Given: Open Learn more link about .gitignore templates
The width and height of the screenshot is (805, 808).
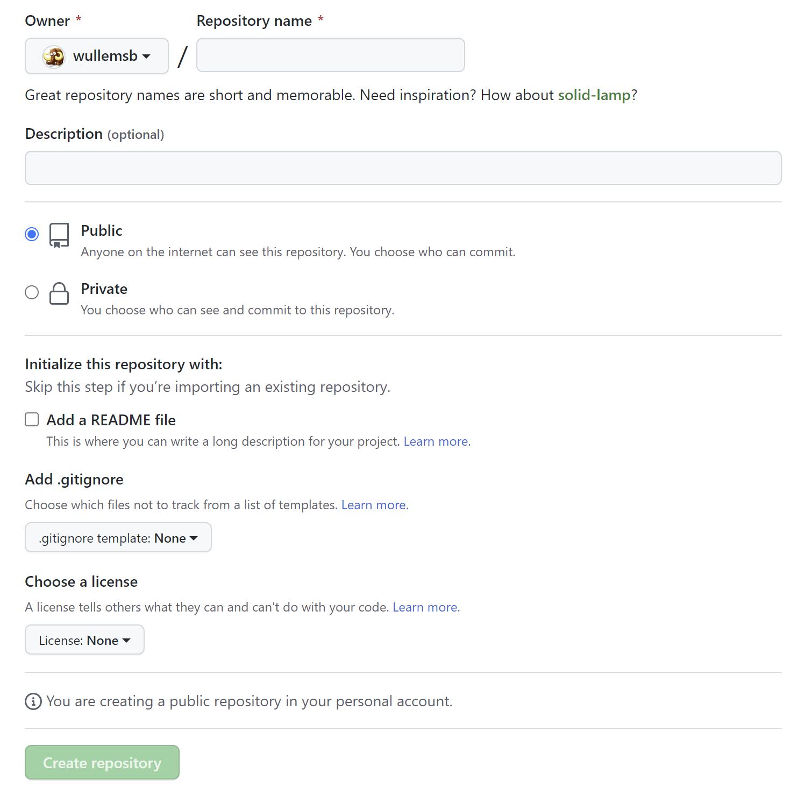Looking at the screenshot, I should tap(375, 505).
